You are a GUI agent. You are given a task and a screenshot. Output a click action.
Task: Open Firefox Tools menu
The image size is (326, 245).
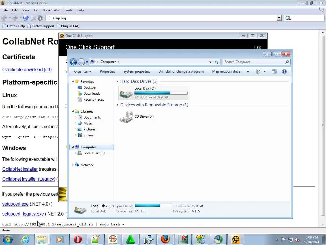[x=68, y=10]
